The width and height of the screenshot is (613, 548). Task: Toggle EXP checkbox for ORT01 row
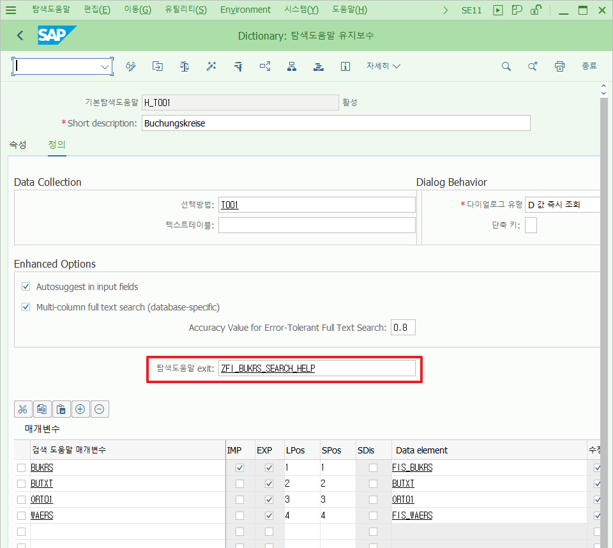click(269, 499)
